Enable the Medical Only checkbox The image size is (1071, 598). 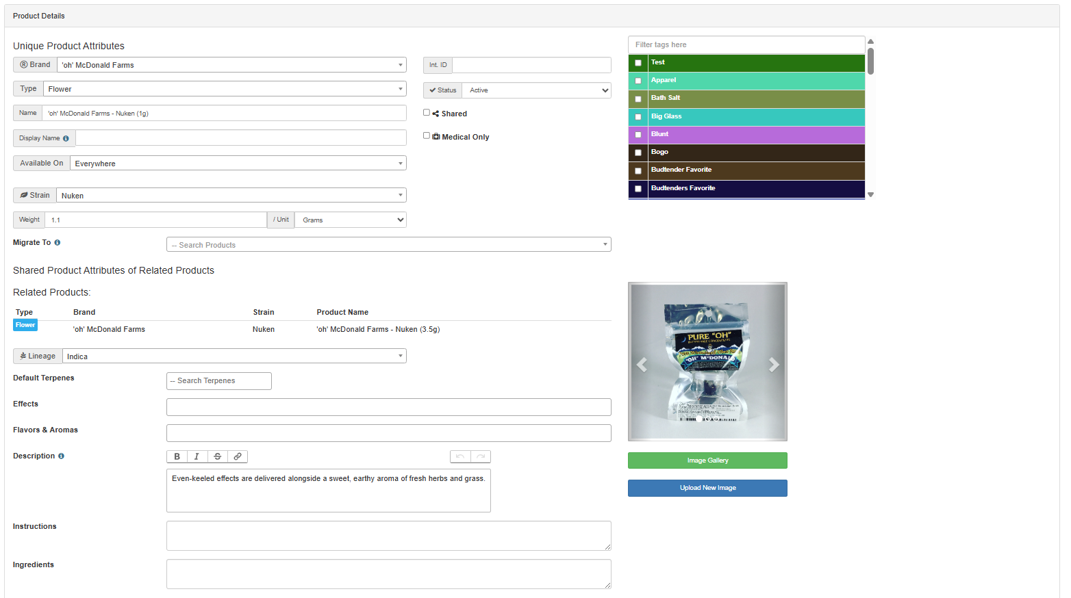click(427, 135)
